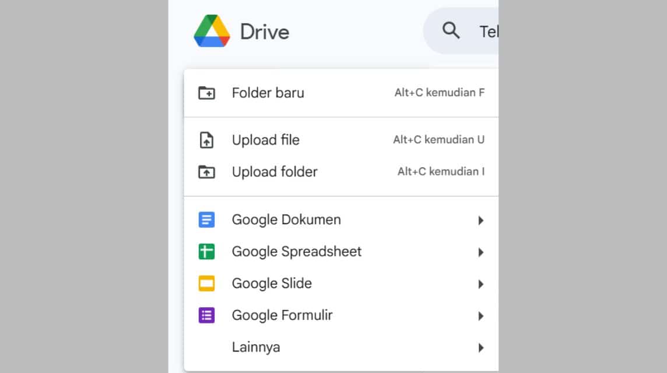Screen dimensions: 667x373
Task: Expand the Google Spreadsheet submenu arrow
Action: pos(480,252)
